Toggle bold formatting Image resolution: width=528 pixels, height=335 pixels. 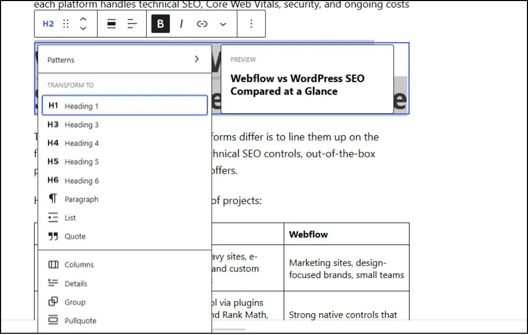point(161,24)
